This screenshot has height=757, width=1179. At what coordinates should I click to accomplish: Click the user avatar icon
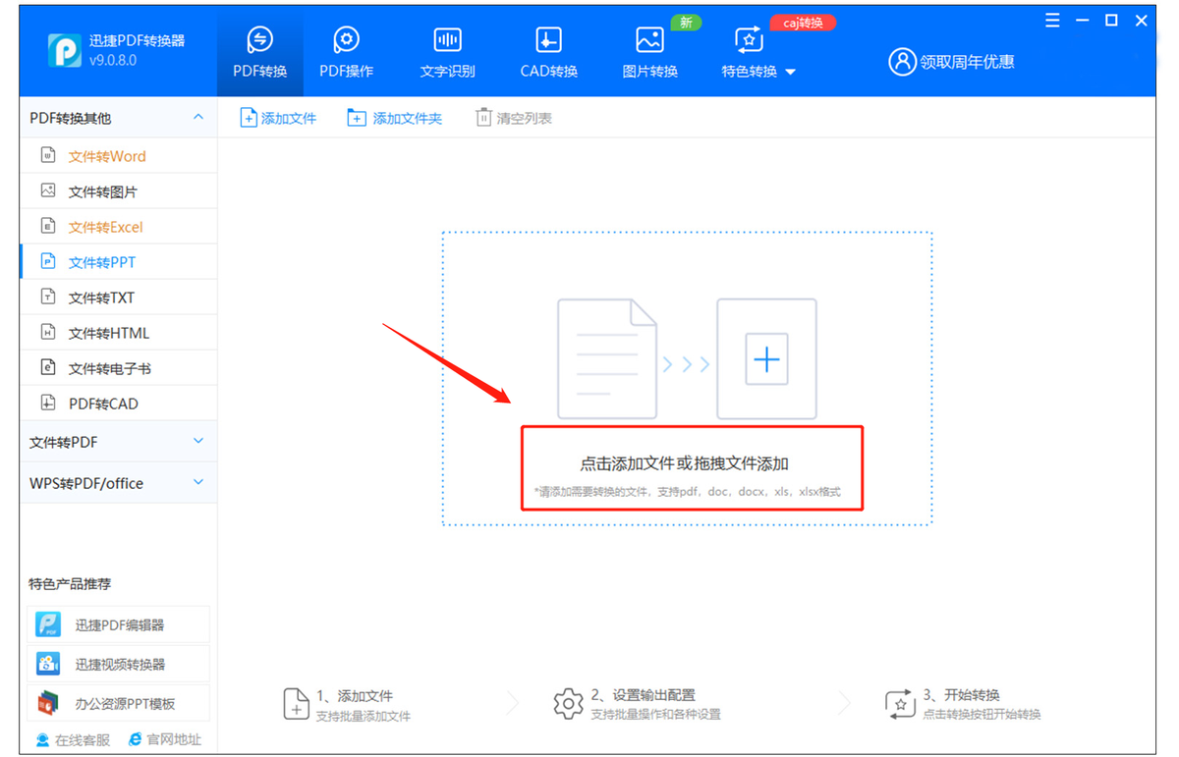901,62
